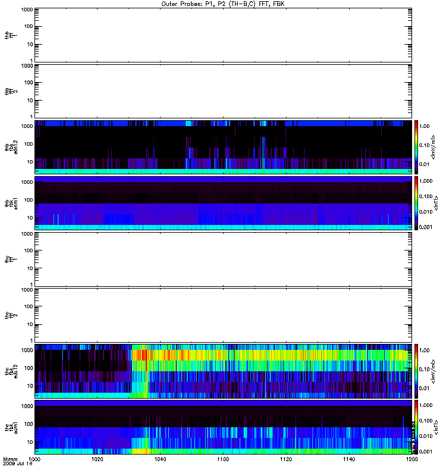
Task: Click the thc fbk scm1 spectrogram panel
Action: 223,427
